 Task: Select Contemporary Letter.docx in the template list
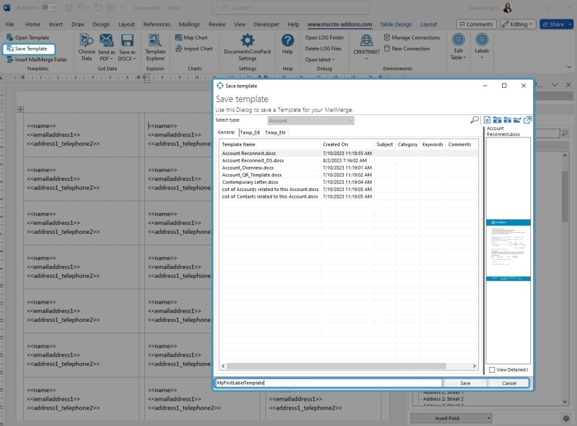click(x=250, y=182)
